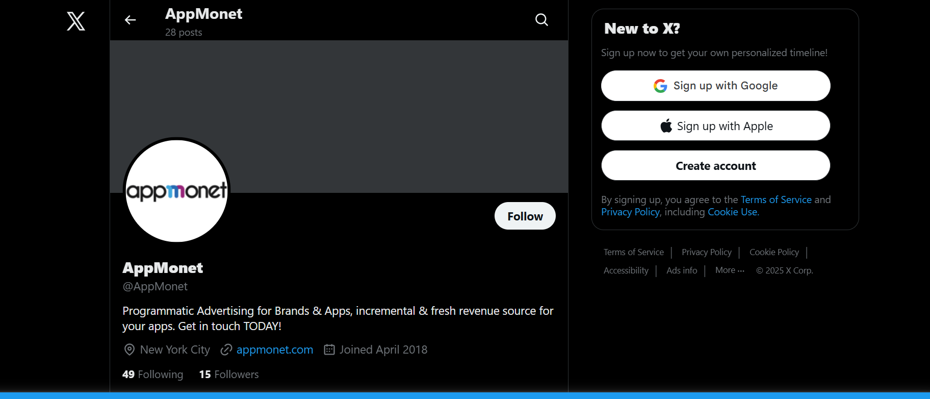The image size is (930, 399).
Task: Click the 'Joined April 2018' text
Action: click(x=383, y=350)
